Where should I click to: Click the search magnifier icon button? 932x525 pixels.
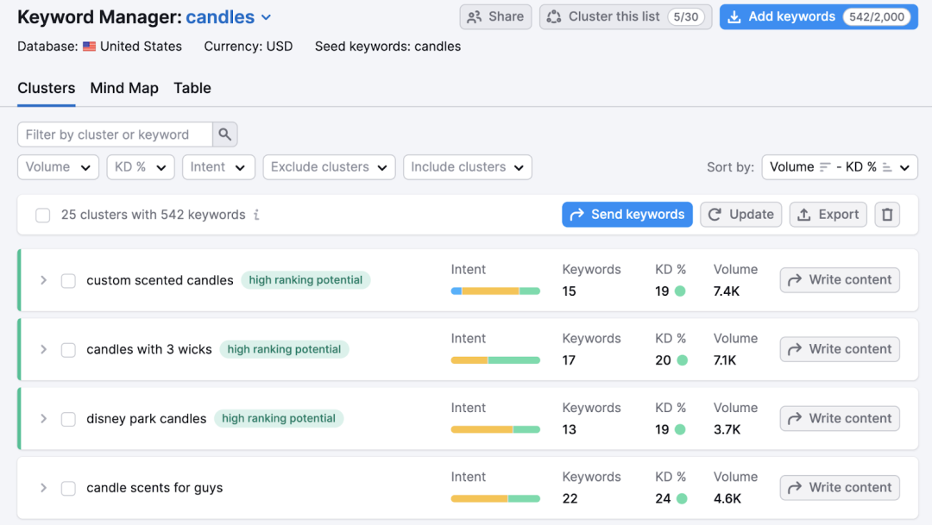(x=224, y=134)
